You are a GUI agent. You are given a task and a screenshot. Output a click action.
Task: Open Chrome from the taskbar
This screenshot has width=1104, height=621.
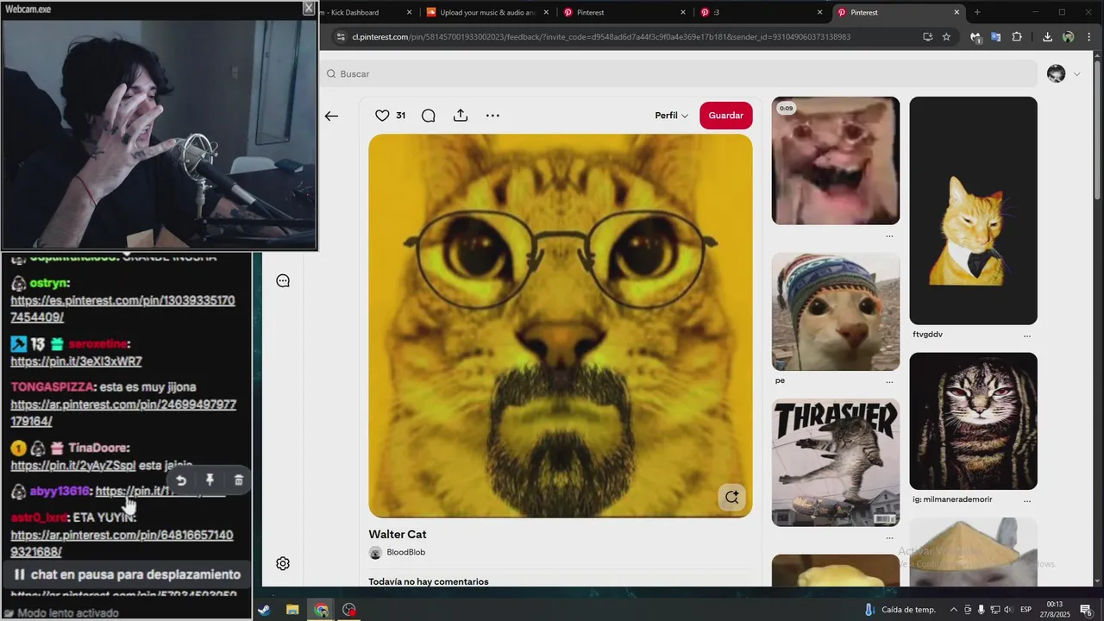point(321,610)
